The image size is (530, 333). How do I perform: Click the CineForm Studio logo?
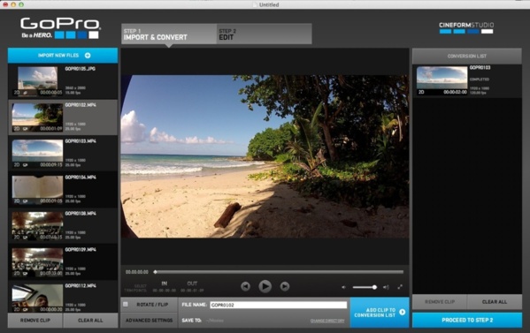(x=466, y=27)
